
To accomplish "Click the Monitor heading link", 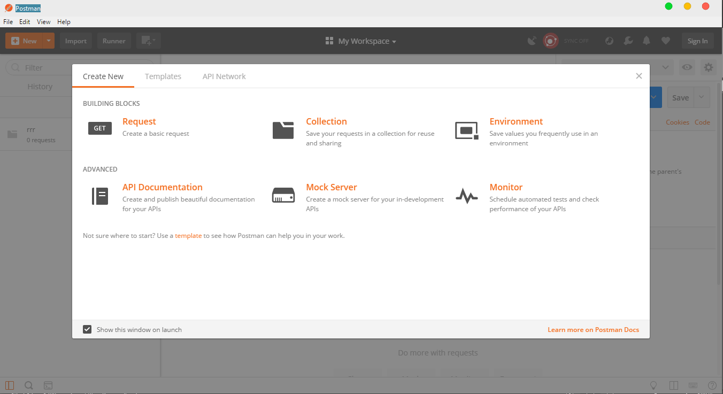I will pyautogui.click(x=506, y=187).
